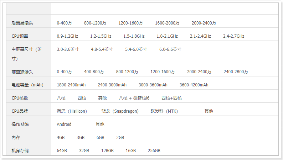Select screen size 3.0-3.6英寸 option
The image size is (283, 160).
68,49
